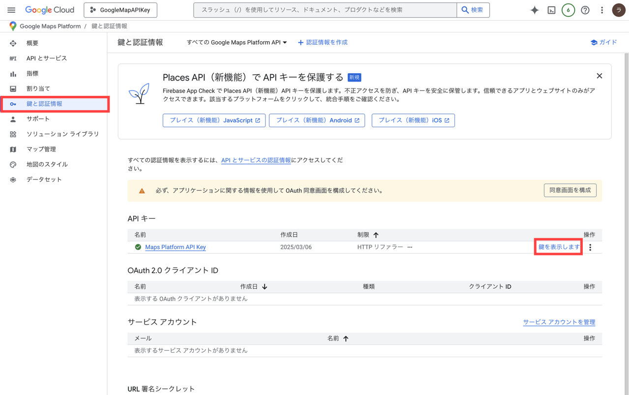
Task: Click 同意画面を構成 button
Action: click(x=570, y=190)
